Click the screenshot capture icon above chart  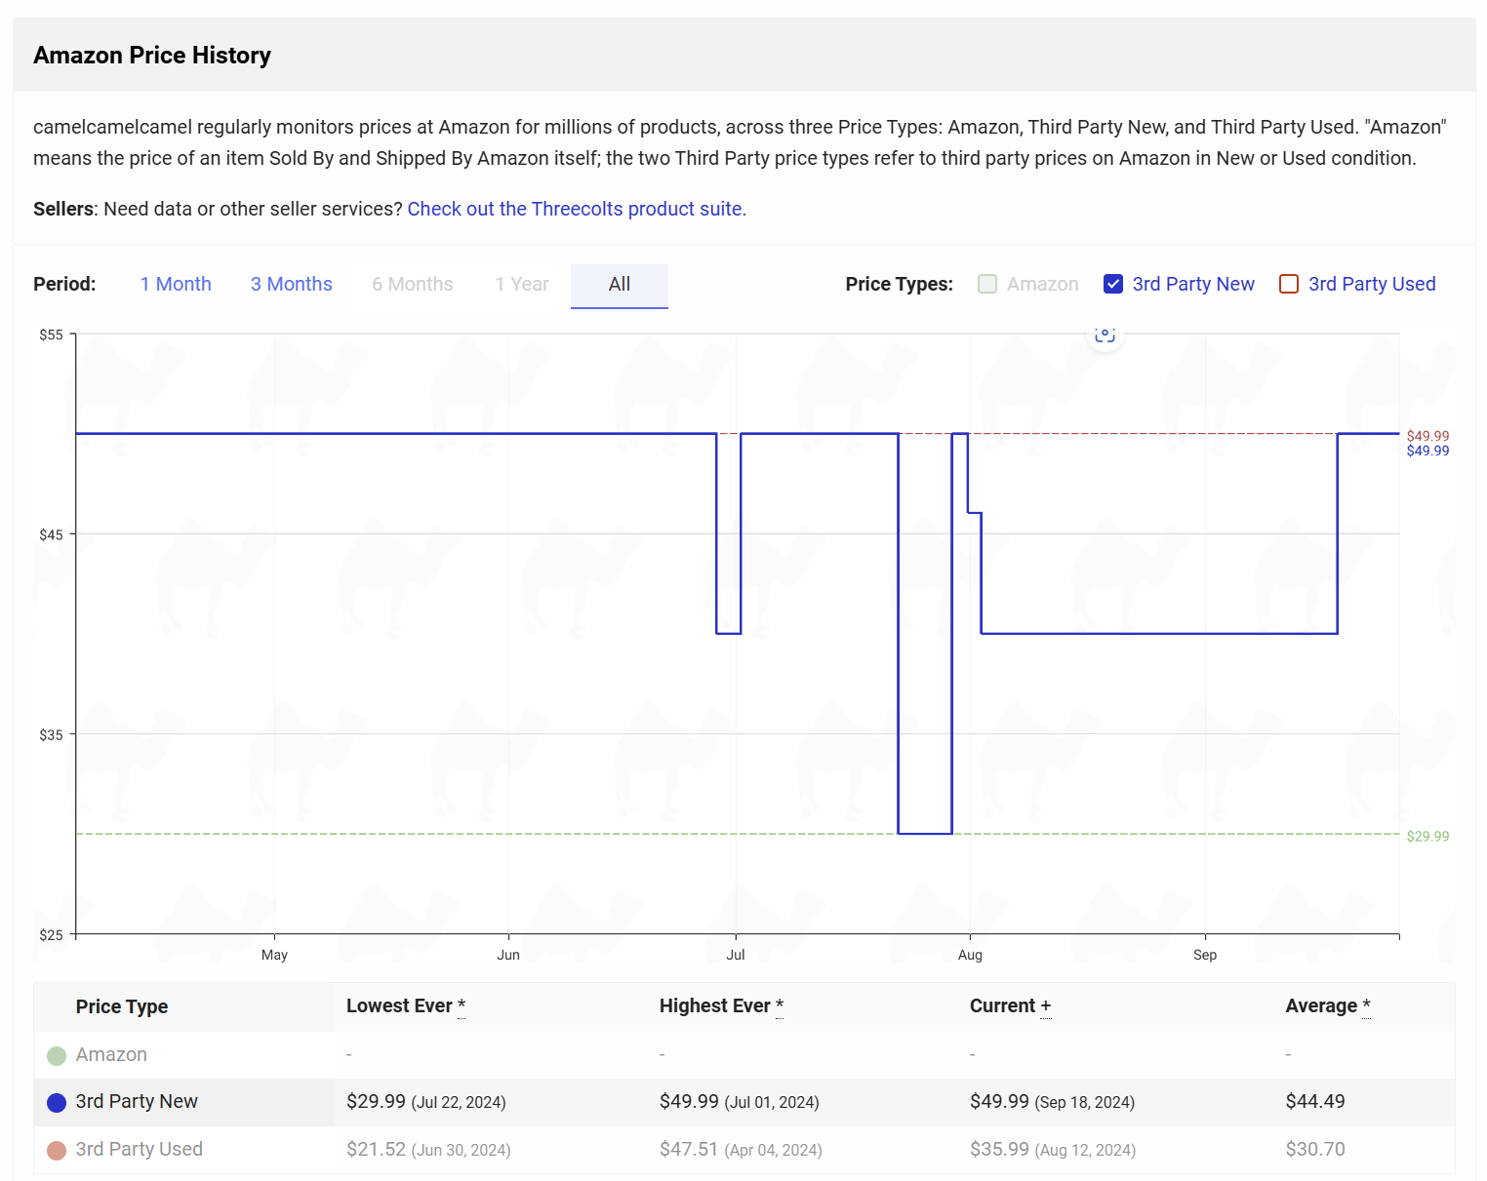point(1105,335)
